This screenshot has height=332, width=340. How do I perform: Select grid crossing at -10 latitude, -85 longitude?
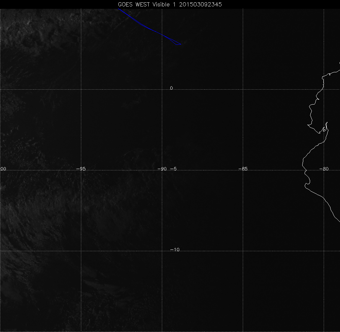click(243, 251)
